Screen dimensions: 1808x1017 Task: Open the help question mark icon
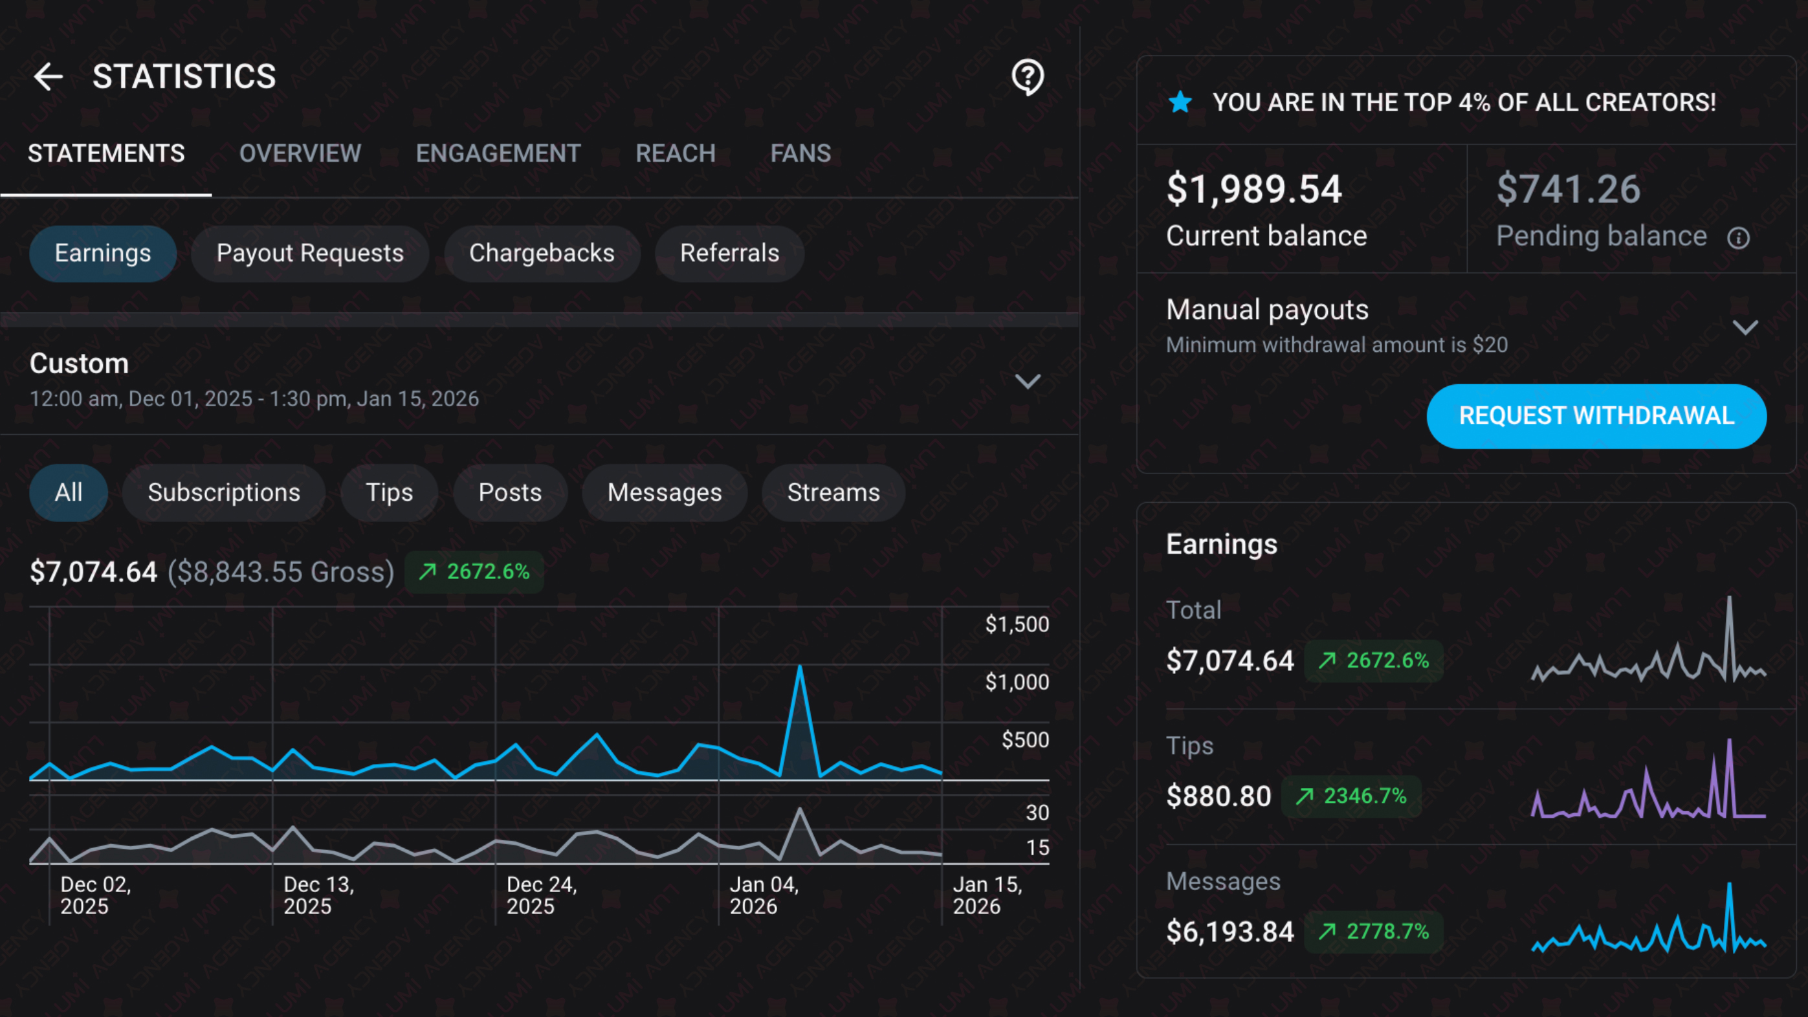pyautogui.click(x=1028, y=76)
